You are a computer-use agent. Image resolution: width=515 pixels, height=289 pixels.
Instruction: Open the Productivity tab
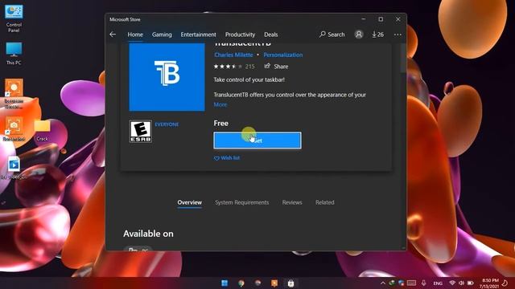pyautogui.click(x=240, y=35)
